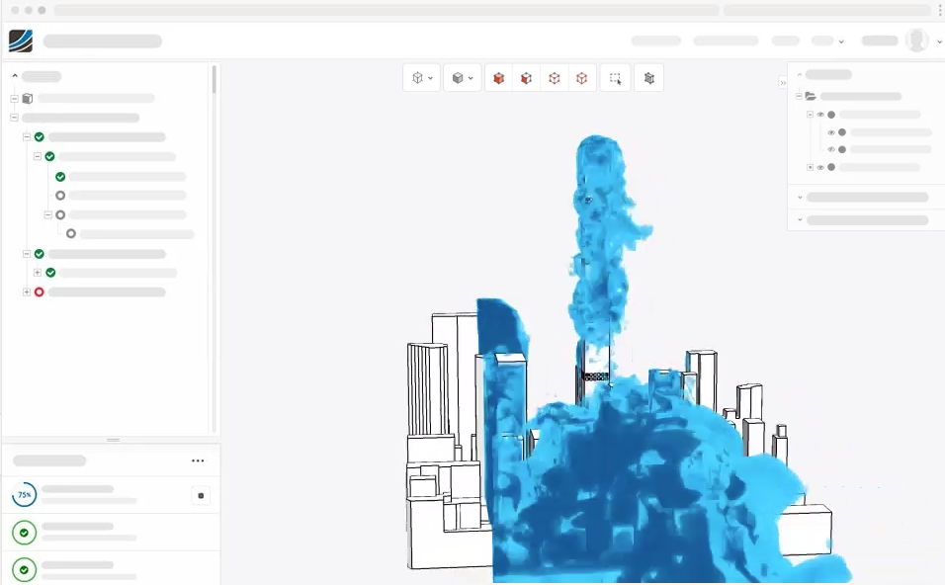Activate the marquee box selection tool
This screenshot has width=945, height=585.
(614, 78)
